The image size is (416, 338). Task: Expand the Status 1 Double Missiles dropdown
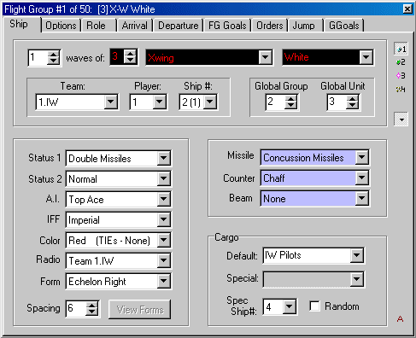164,158
